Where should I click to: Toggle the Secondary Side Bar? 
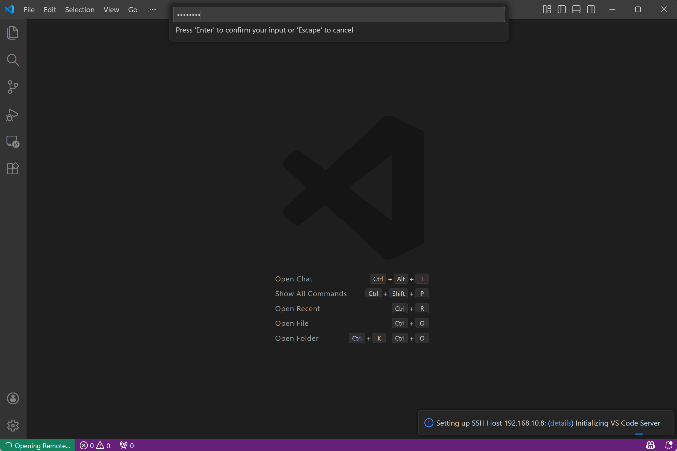click(x=591, y=10)
